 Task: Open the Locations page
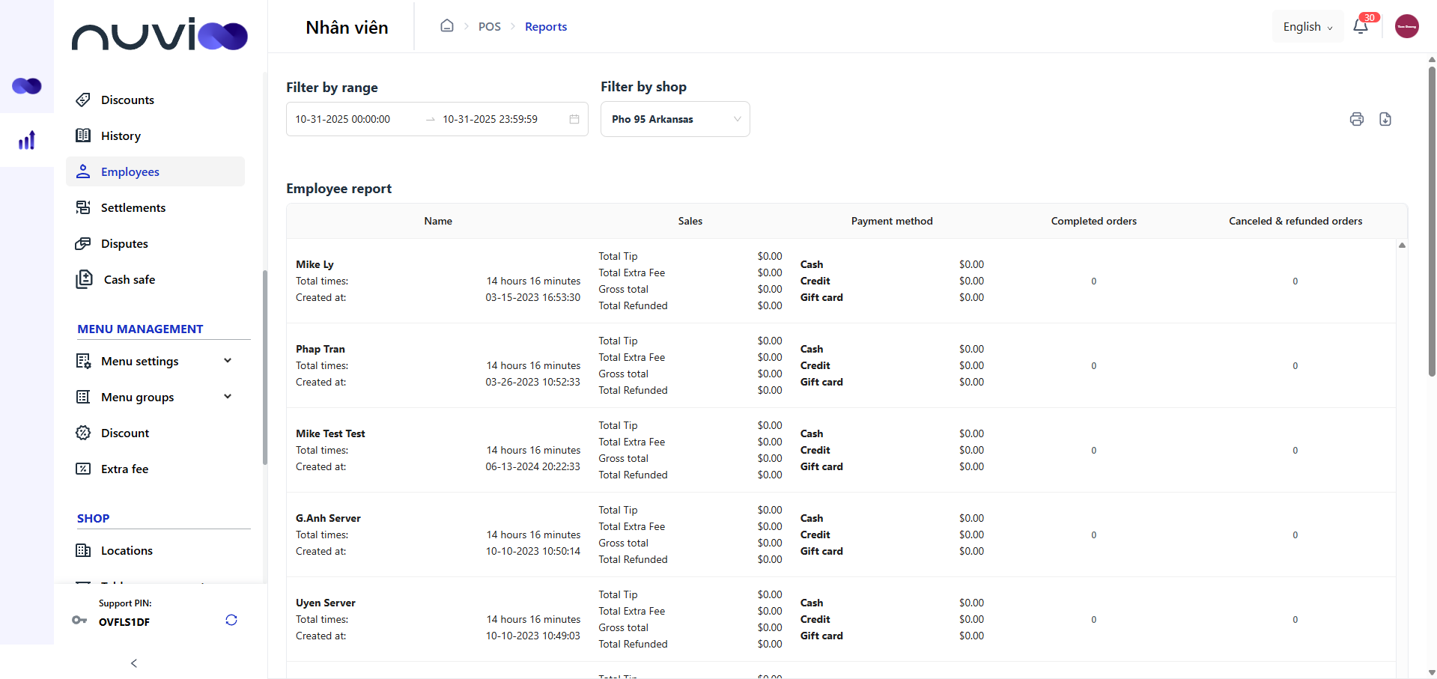point(126,550)
